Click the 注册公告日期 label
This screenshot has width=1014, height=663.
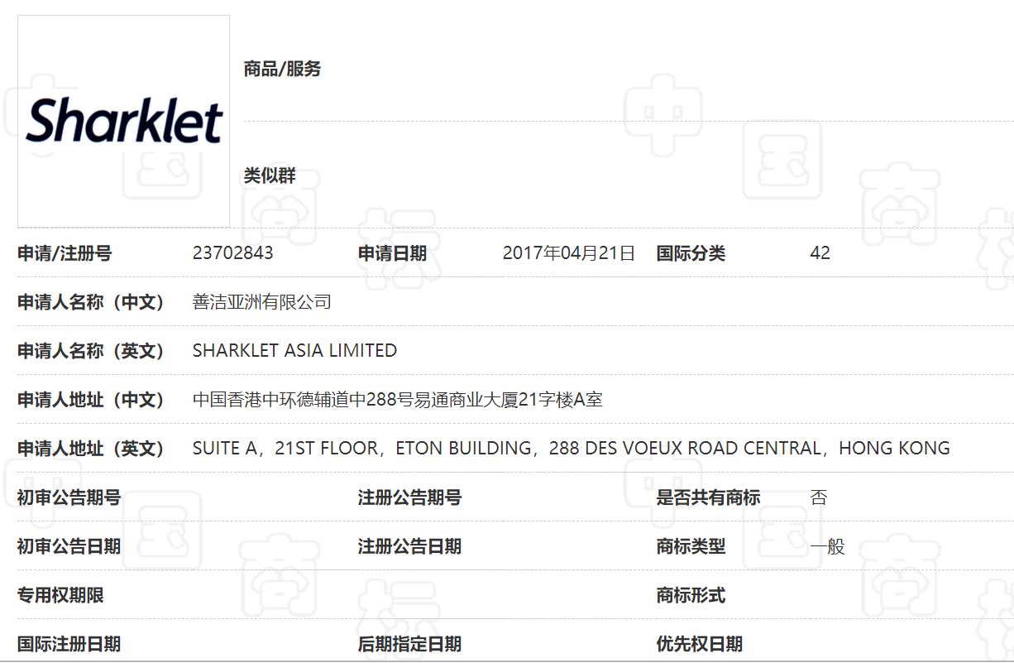tap(410, 546)
